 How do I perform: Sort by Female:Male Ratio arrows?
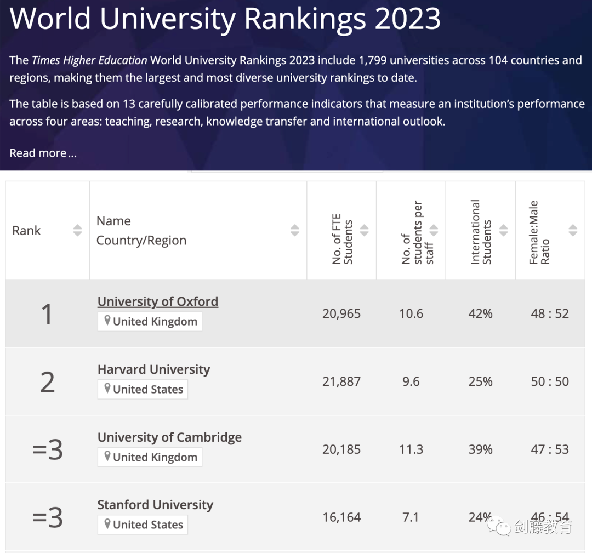click(573, 230)
